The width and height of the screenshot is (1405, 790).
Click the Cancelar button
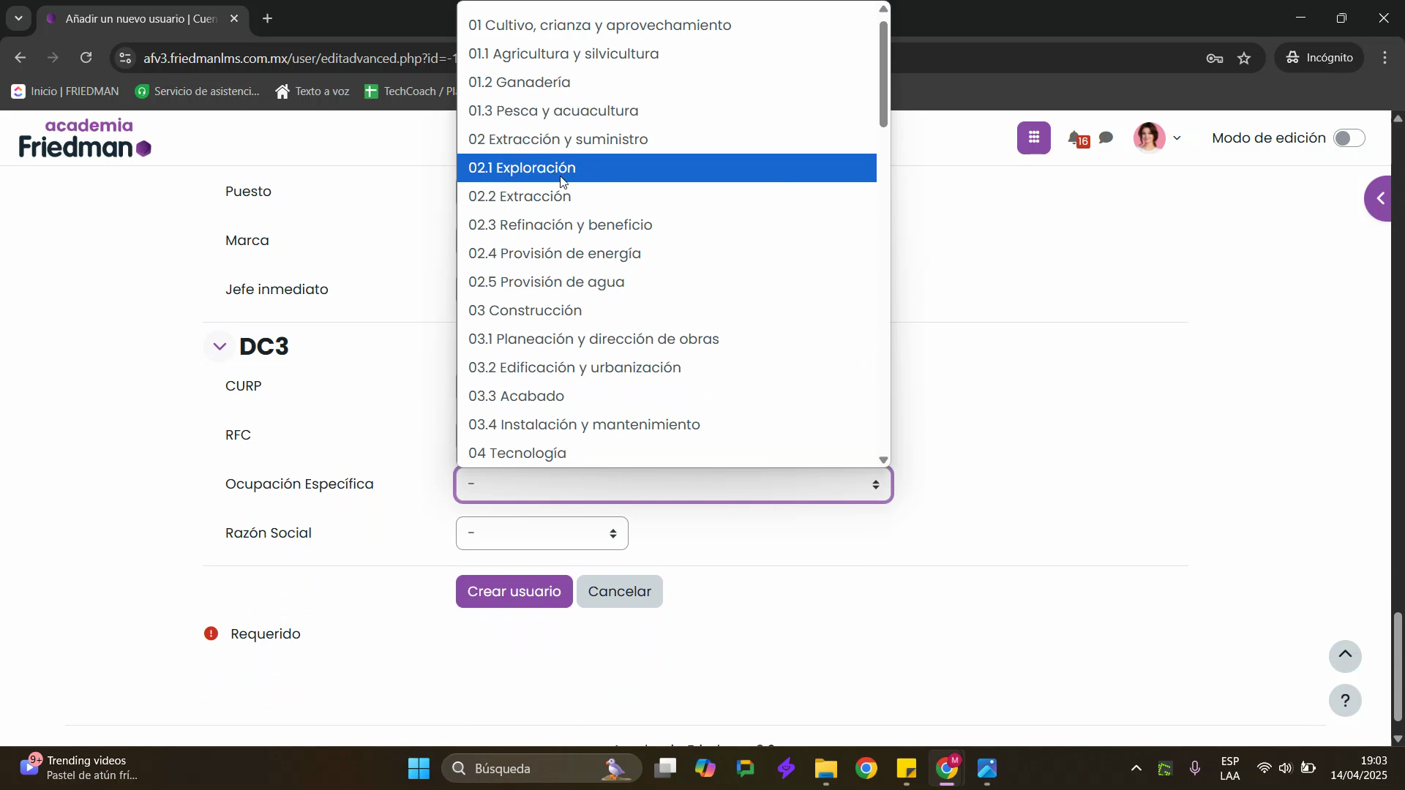(619, 591)
